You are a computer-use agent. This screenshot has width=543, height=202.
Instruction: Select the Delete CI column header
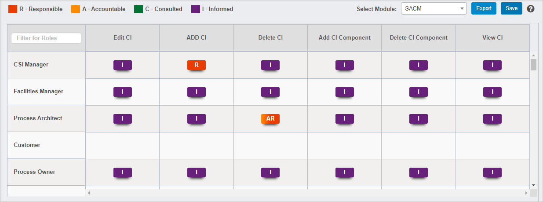(270, 38)
